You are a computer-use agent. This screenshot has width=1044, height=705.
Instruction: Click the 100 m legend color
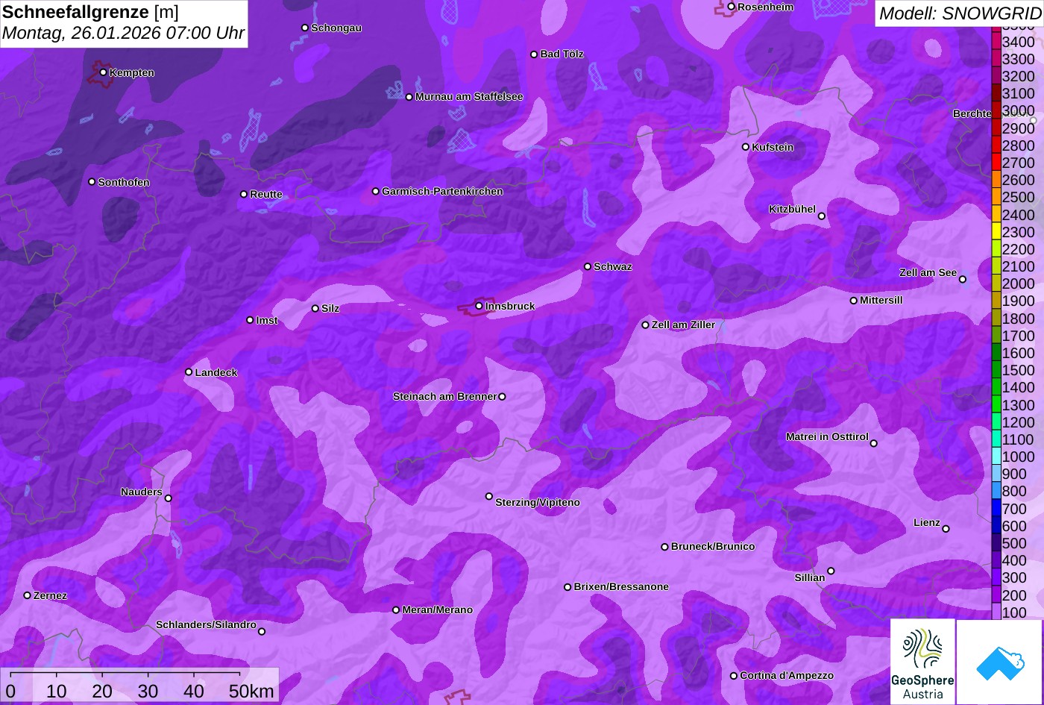[996, 612]
